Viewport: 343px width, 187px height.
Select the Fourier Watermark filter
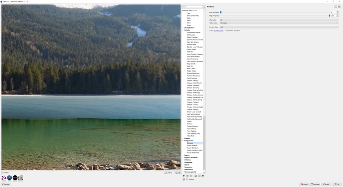(x=193, y=152)
